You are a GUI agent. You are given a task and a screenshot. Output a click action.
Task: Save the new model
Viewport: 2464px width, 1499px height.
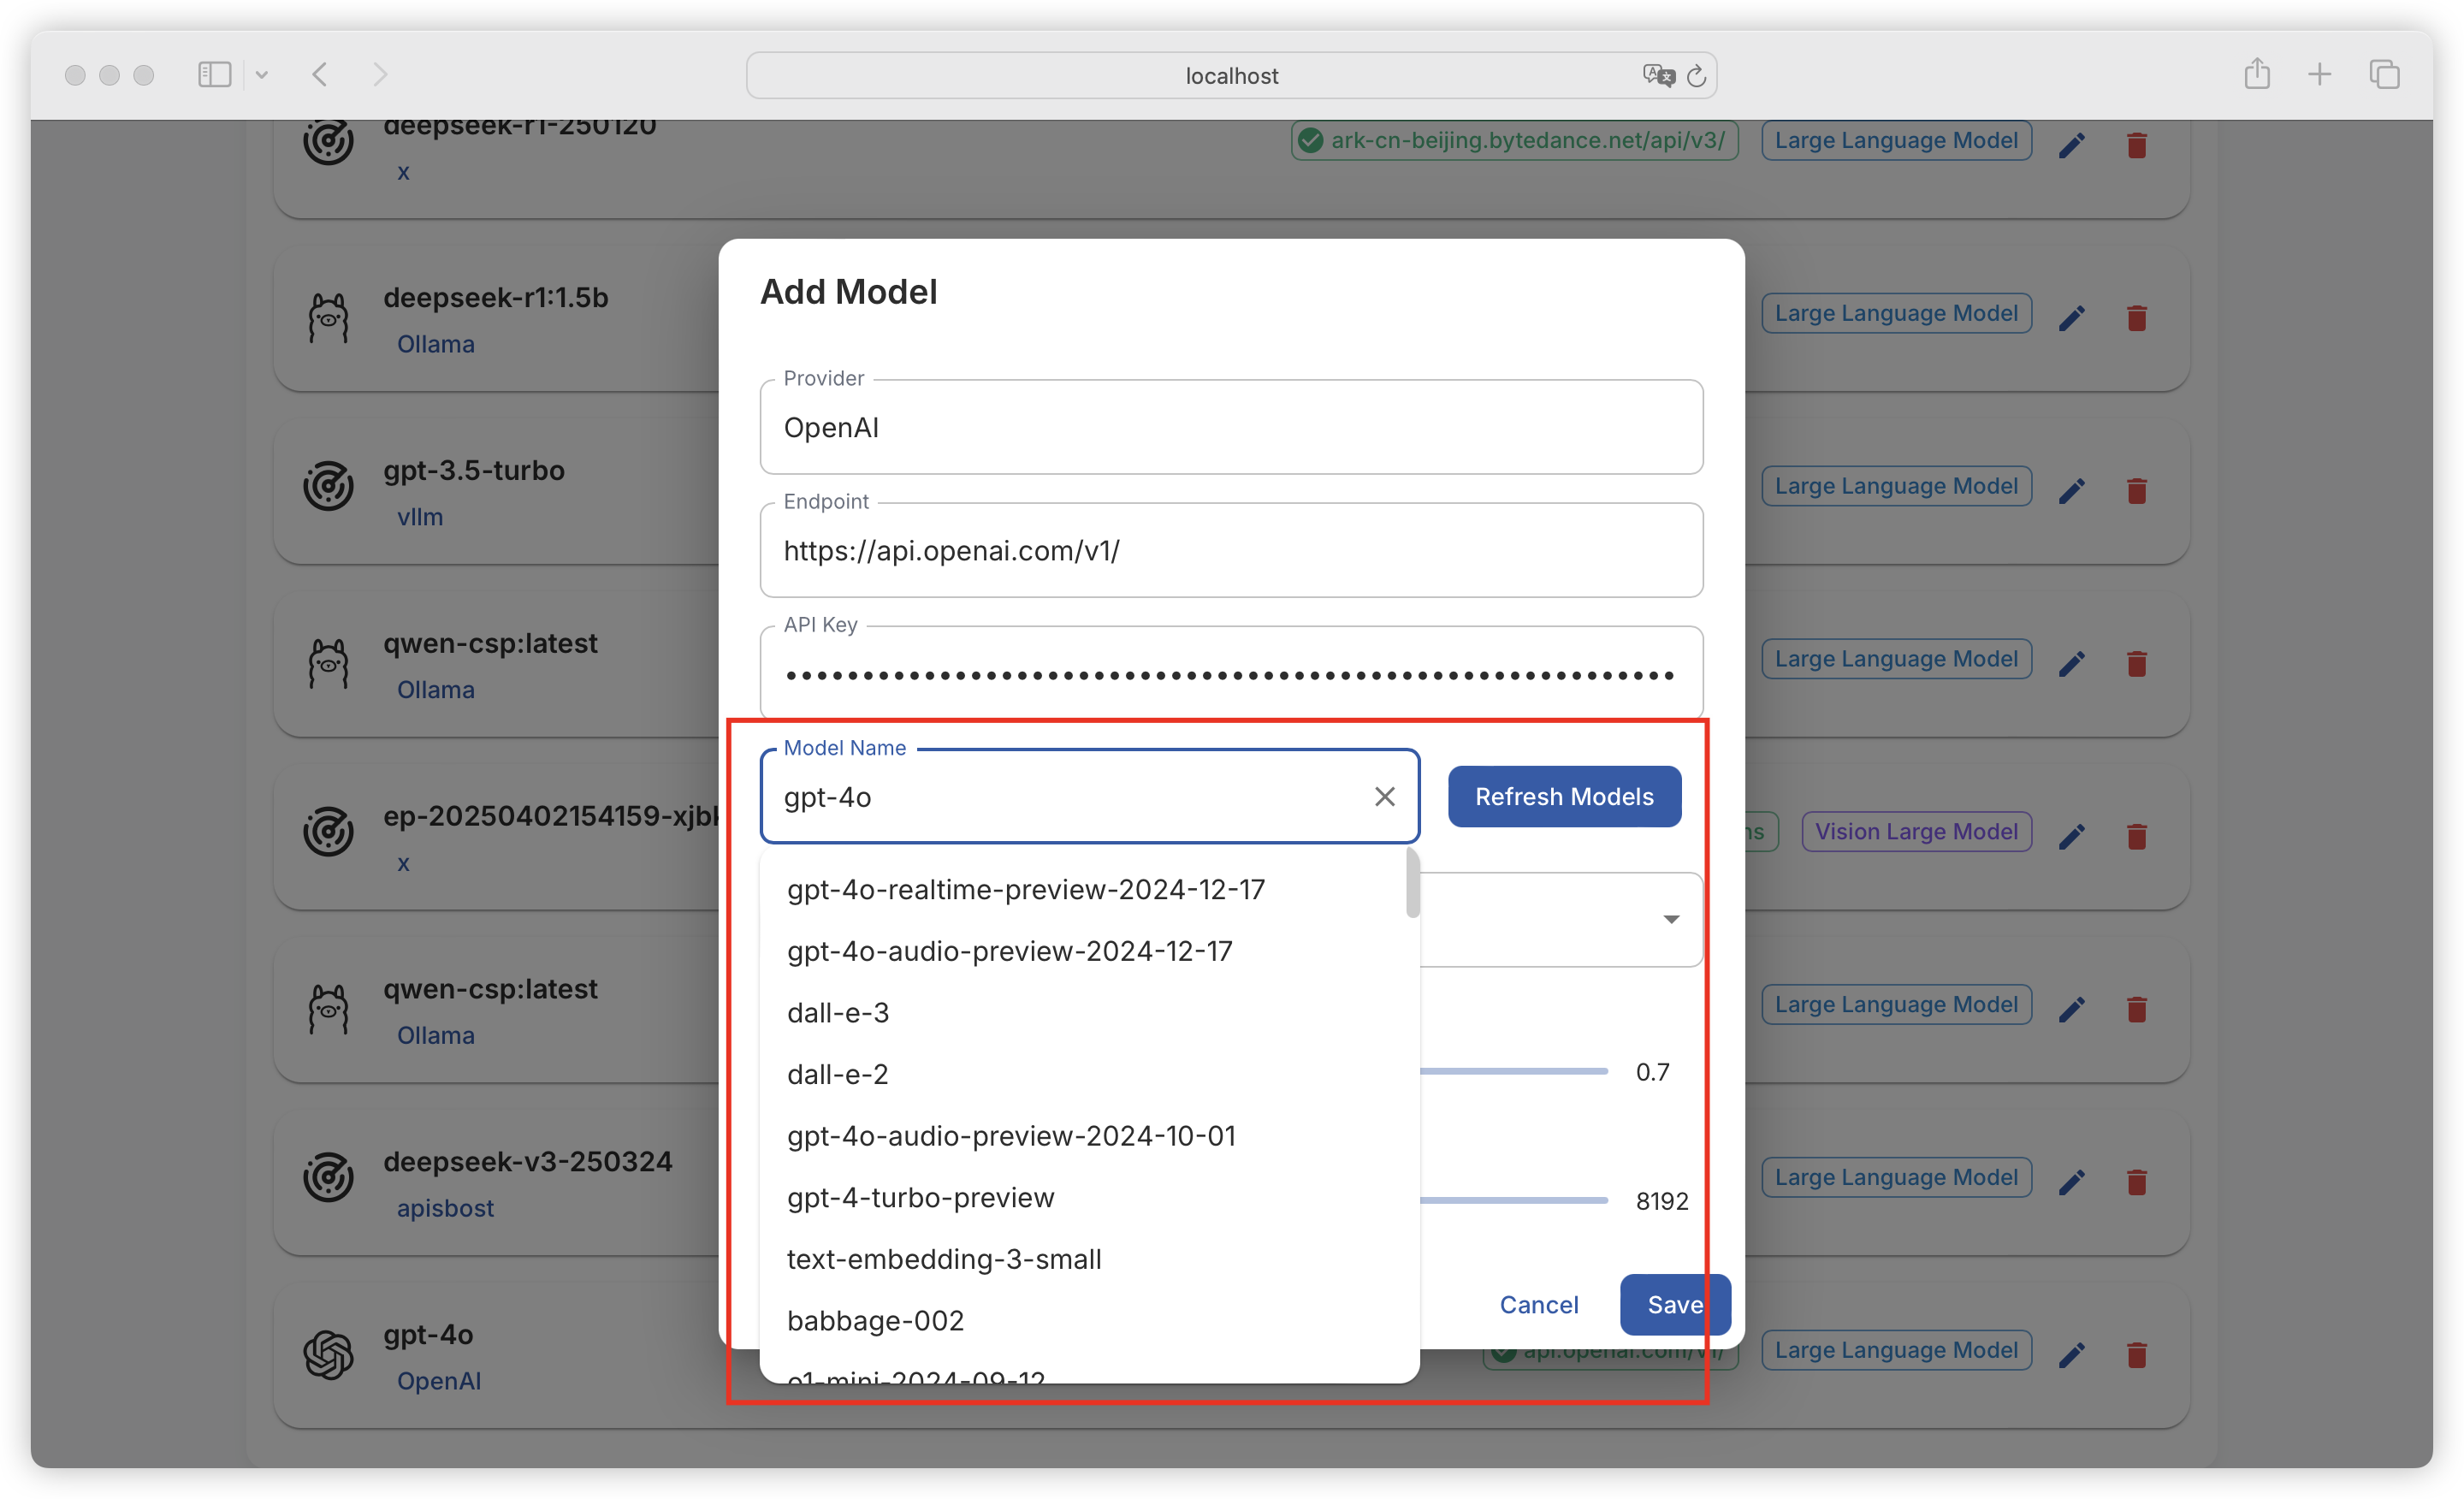pyautogui.click(x=1674, y=1304)
